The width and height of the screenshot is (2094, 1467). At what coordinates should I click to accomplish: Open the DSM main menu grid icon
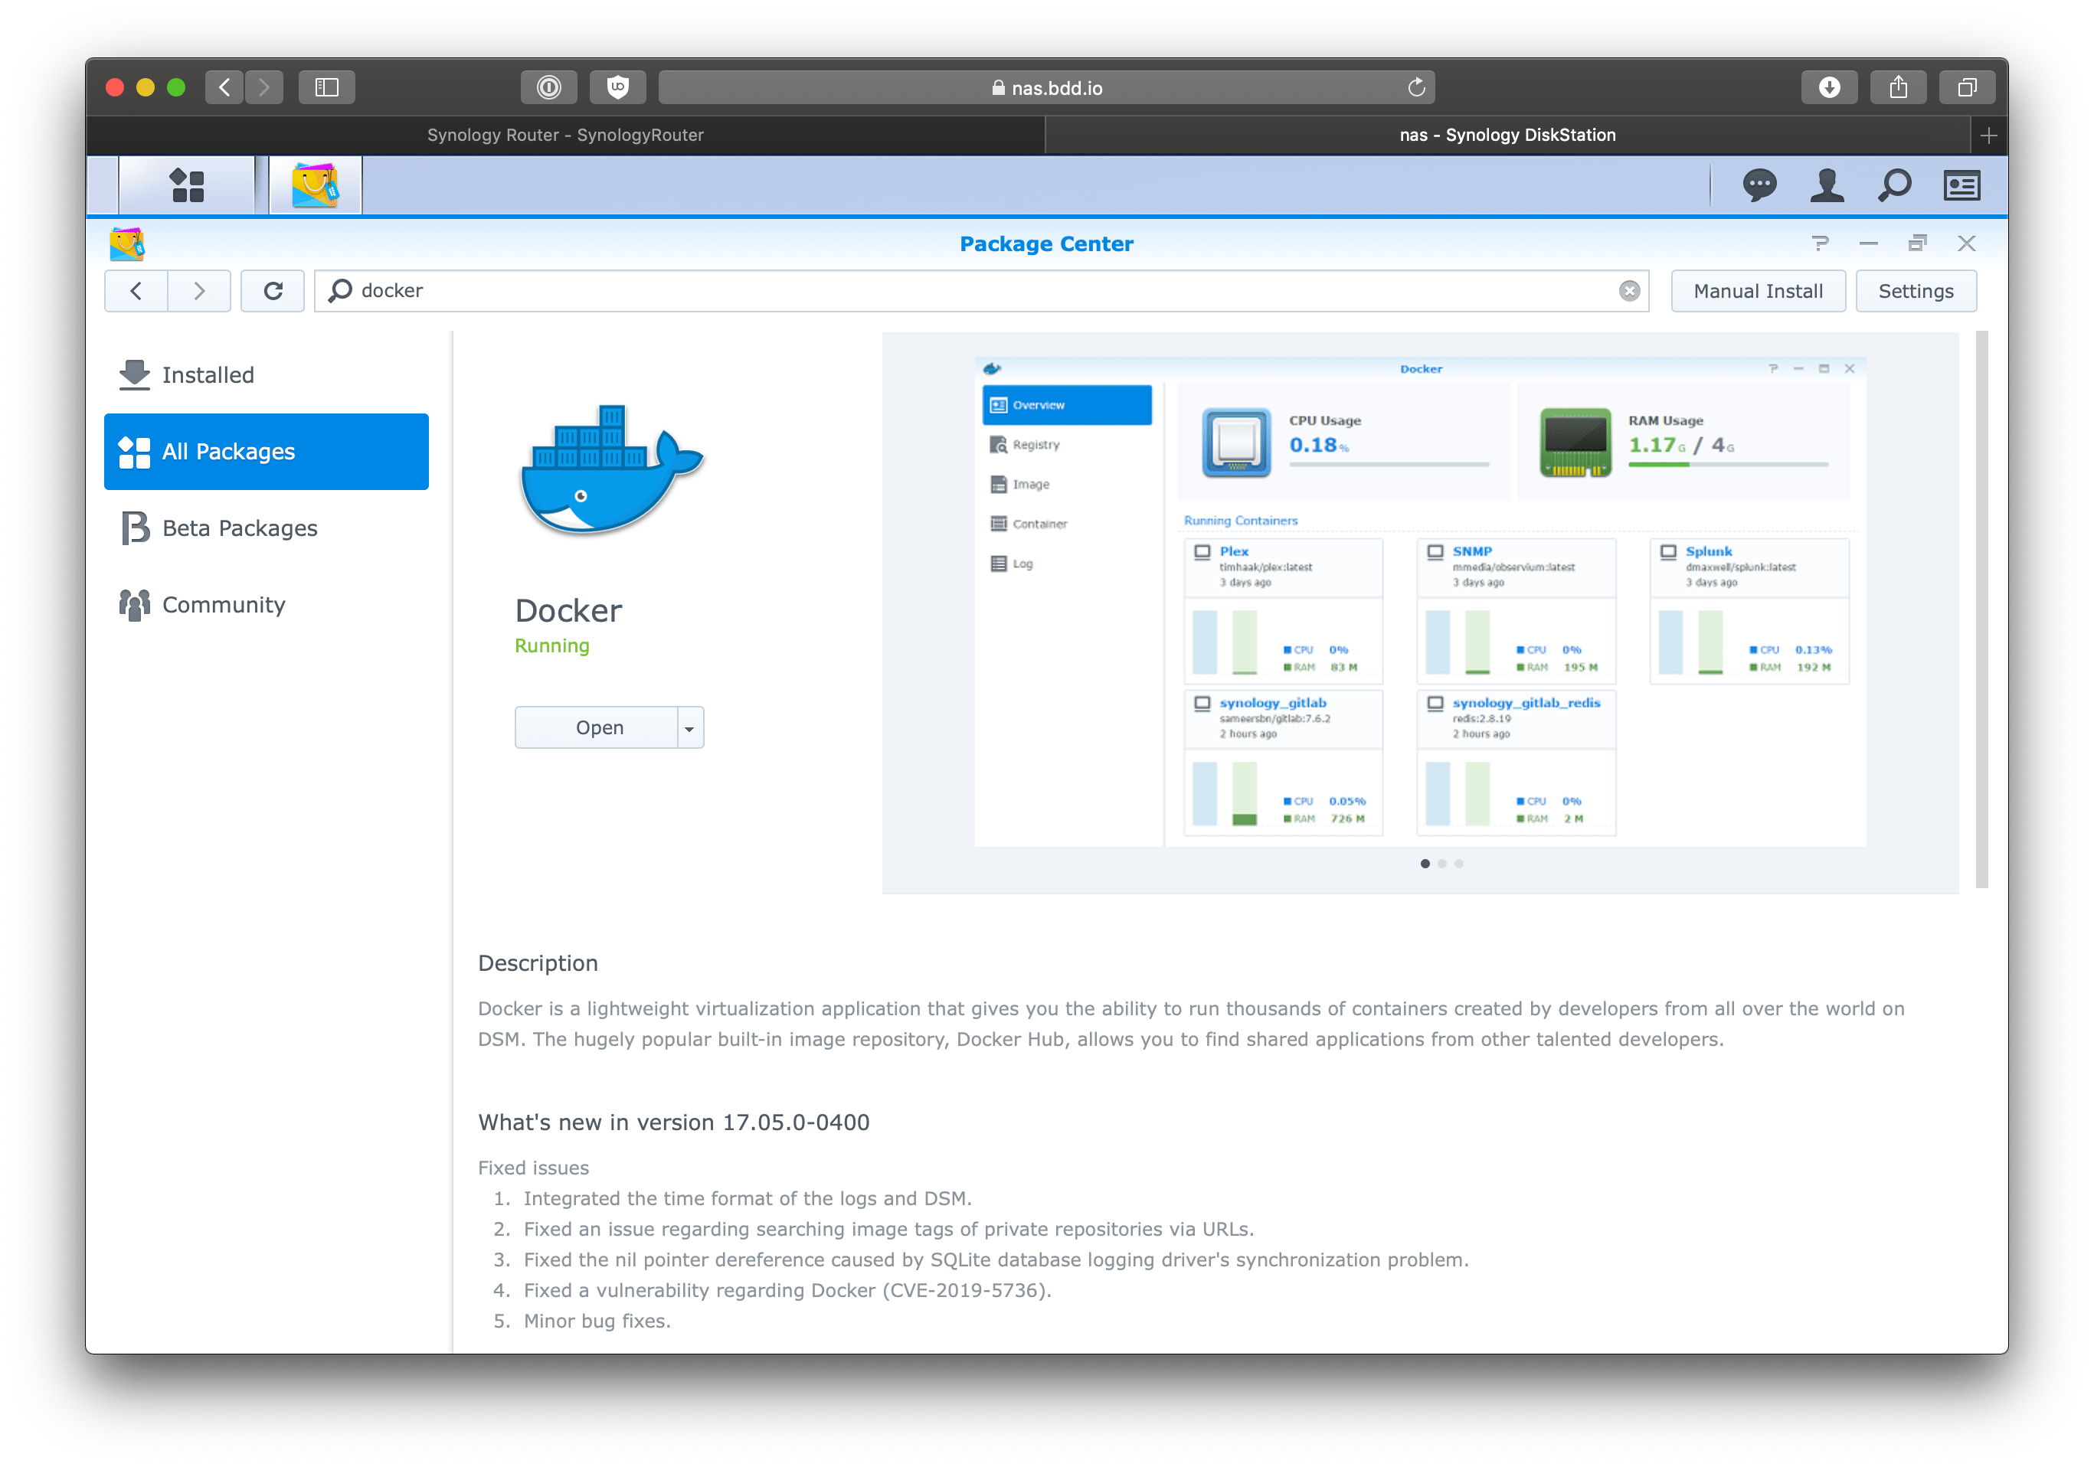click(186, 185)
